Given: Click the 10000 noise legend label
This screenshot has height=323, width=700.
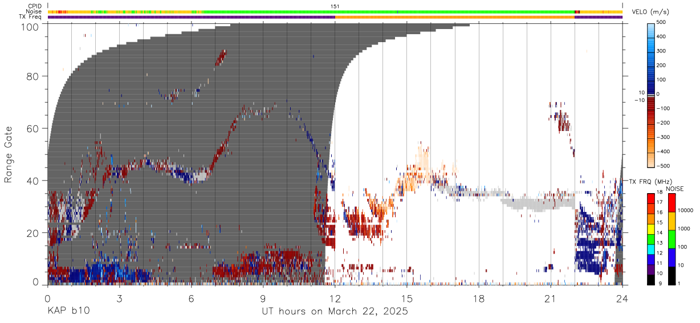Looking at the screenshot, I should (685, 210).
